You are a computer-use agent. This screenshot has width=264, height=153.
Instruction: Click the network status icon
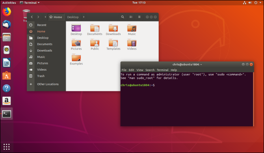(x=245, y=3)
